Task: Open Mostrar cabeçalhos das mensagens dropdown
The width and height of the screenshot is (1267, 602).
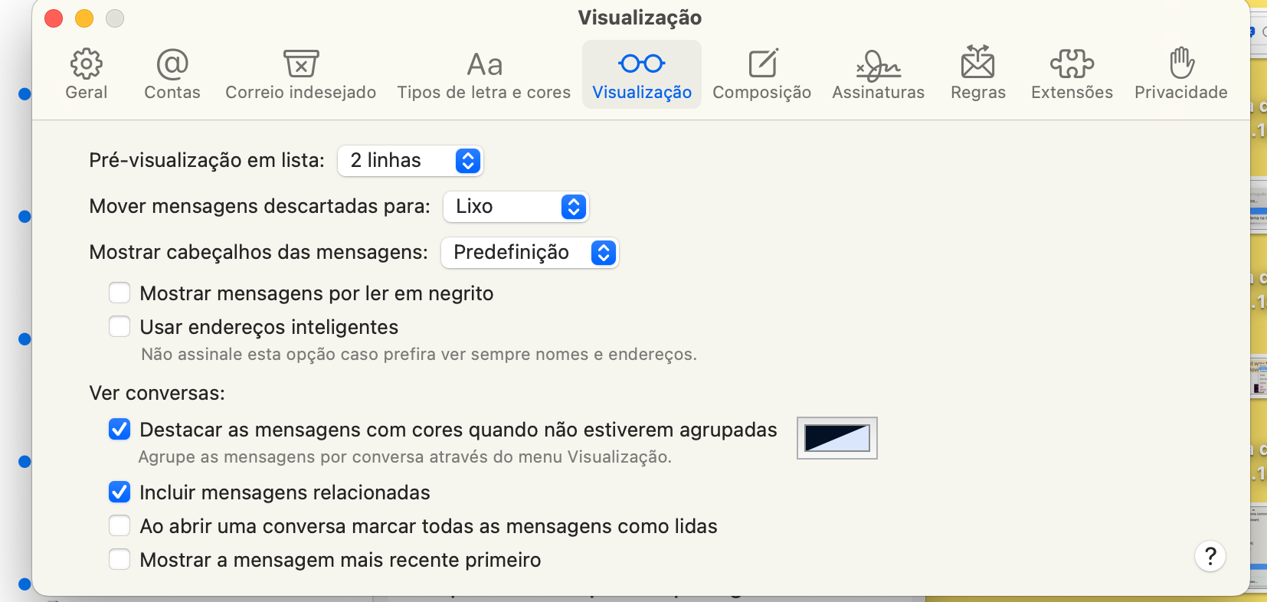Action: point(529,253)
